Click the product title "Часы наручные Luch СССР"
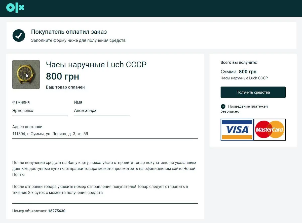 pyautogui.click(x=96, y=65)
